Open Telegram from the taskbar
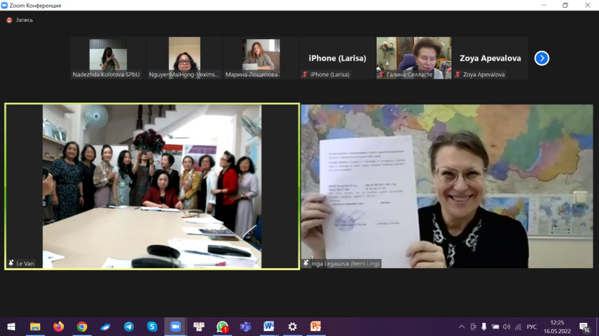The height and width of the screenshot is (336, 599). [x=129, y=327]
